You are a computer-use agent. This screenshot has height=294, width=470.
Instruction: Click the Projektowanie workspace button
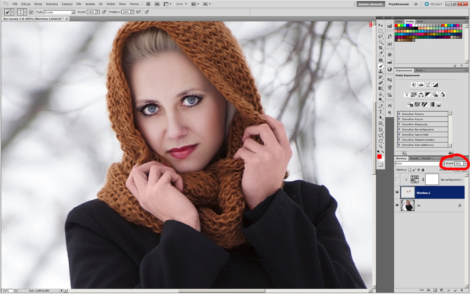(398, 4)
